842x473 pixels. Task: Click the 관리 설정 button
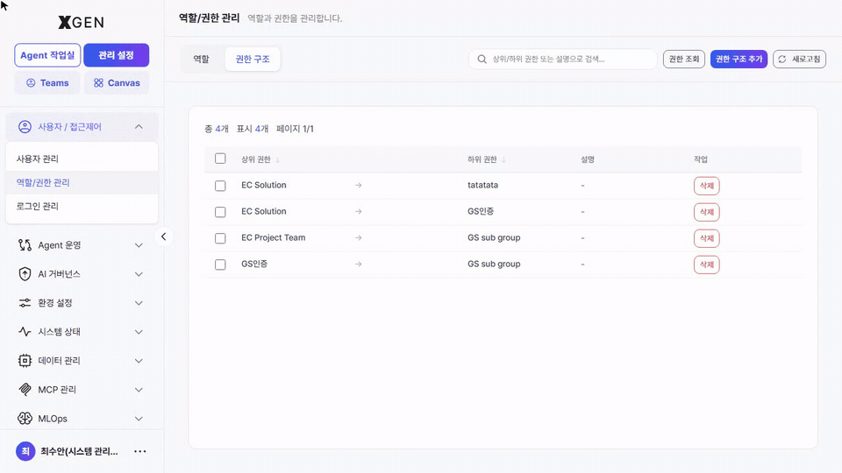[116, 55]
